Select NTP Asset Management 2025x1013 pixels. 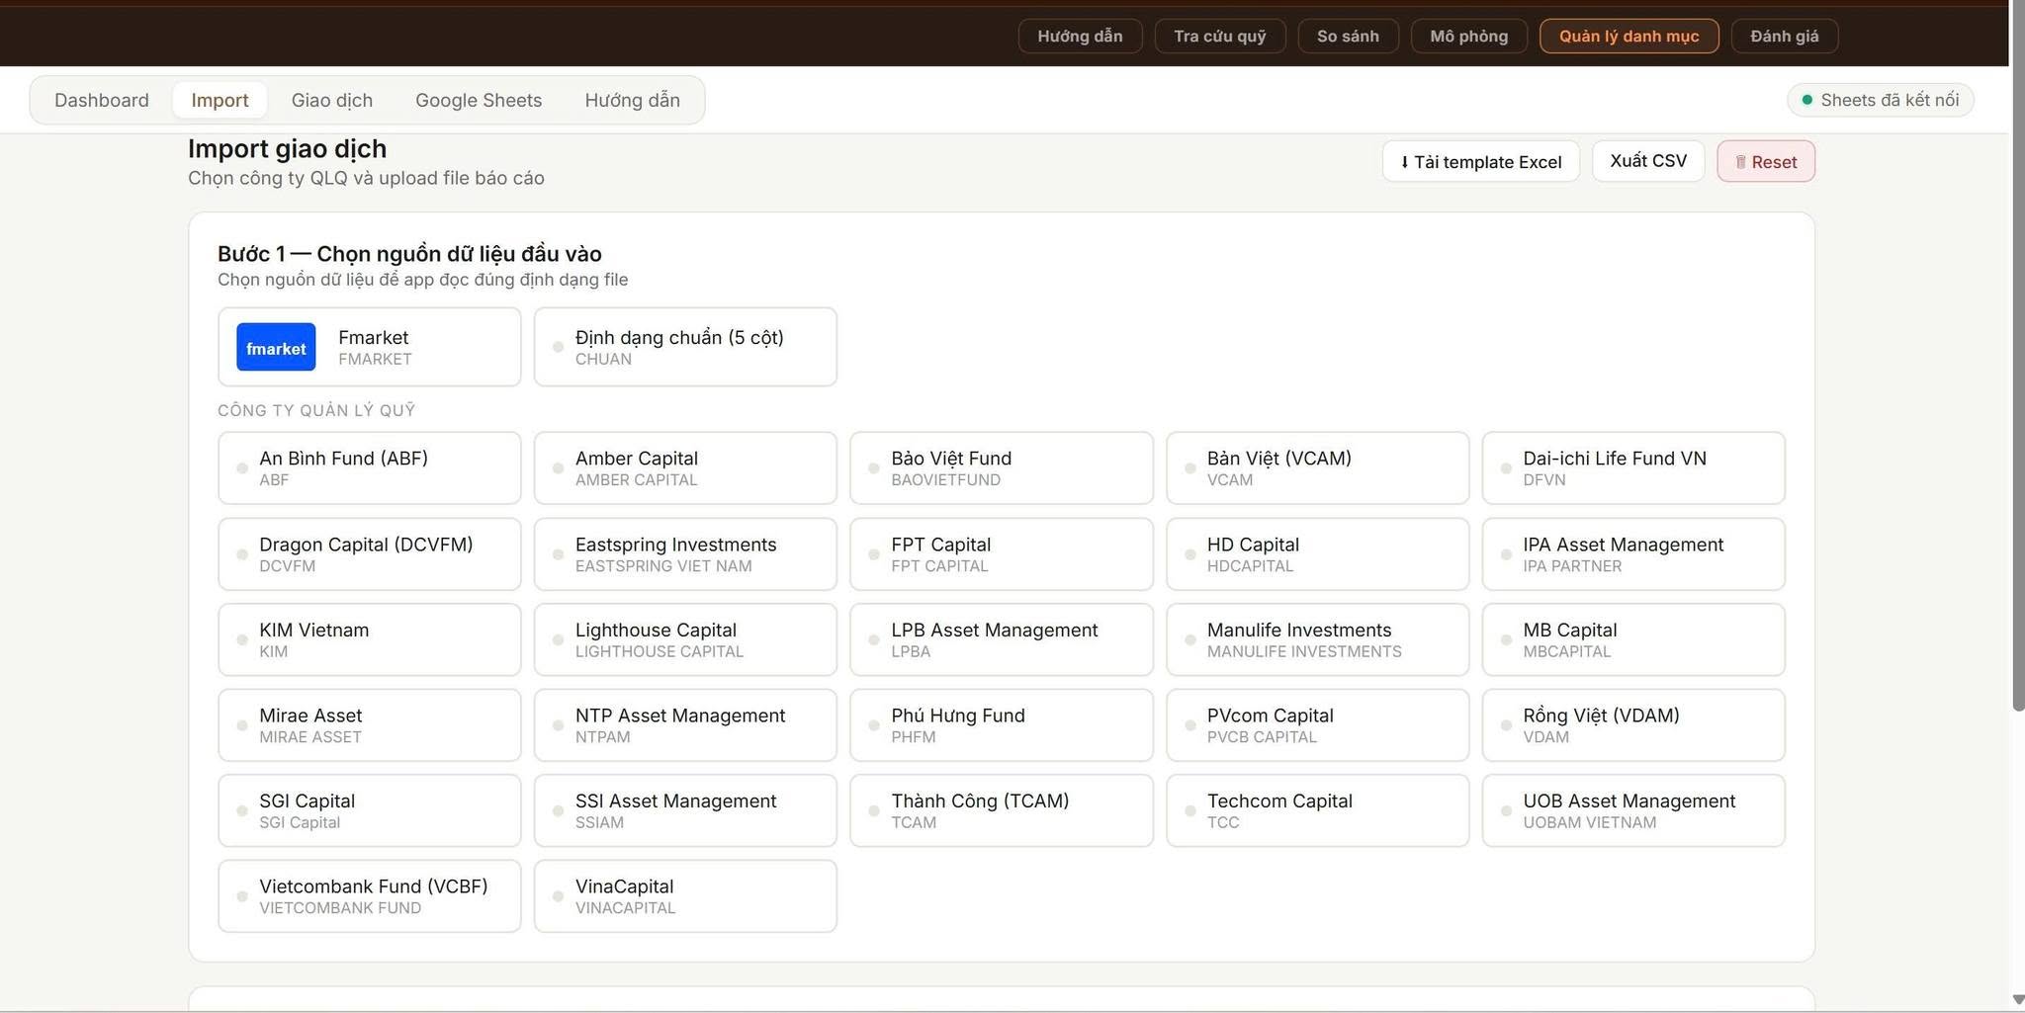click(x=685, y=725)
